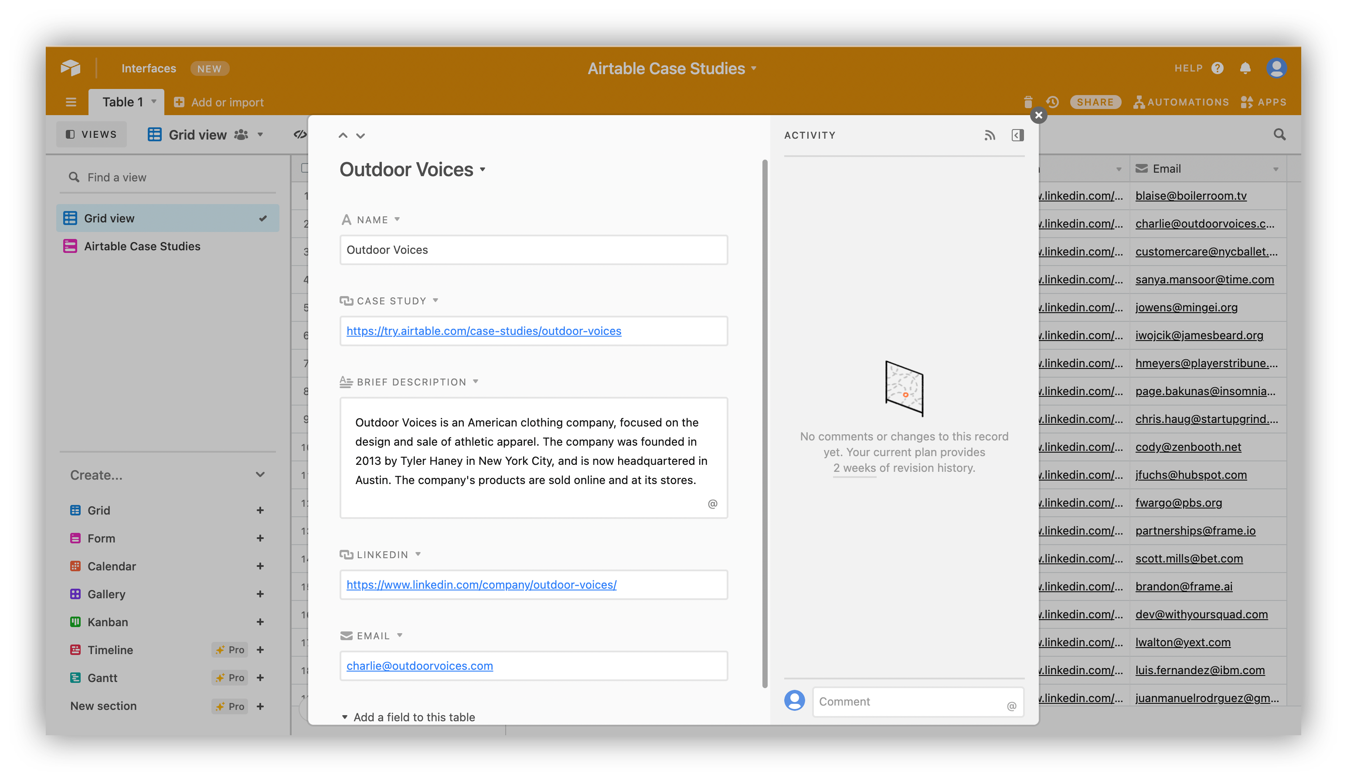Expand Add a field to this table

coord(408,717)
